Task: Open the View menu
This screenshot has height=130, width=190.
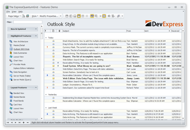Action: (x=14, y=12)
